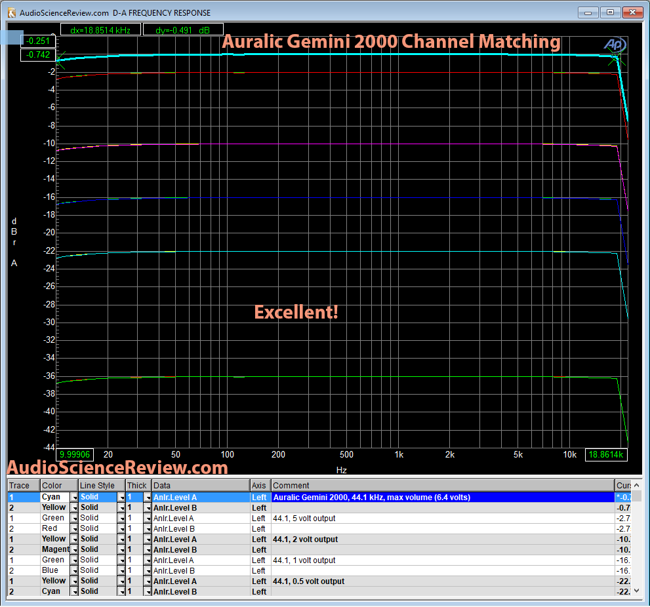Click the 'Hz' x-axis label
The width and height of the screenshot is (650, 607).
[341, 470]
